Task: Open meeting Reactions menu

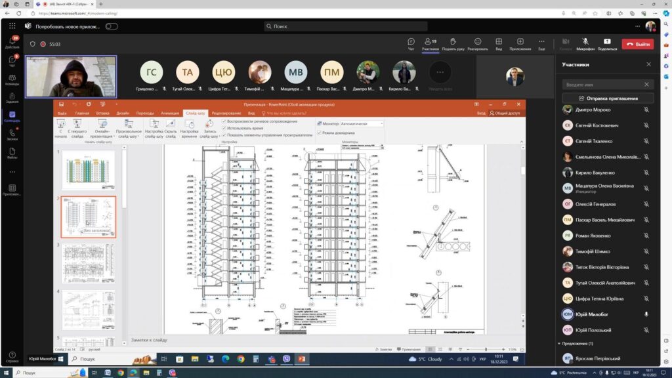Action: click(478, 44)
